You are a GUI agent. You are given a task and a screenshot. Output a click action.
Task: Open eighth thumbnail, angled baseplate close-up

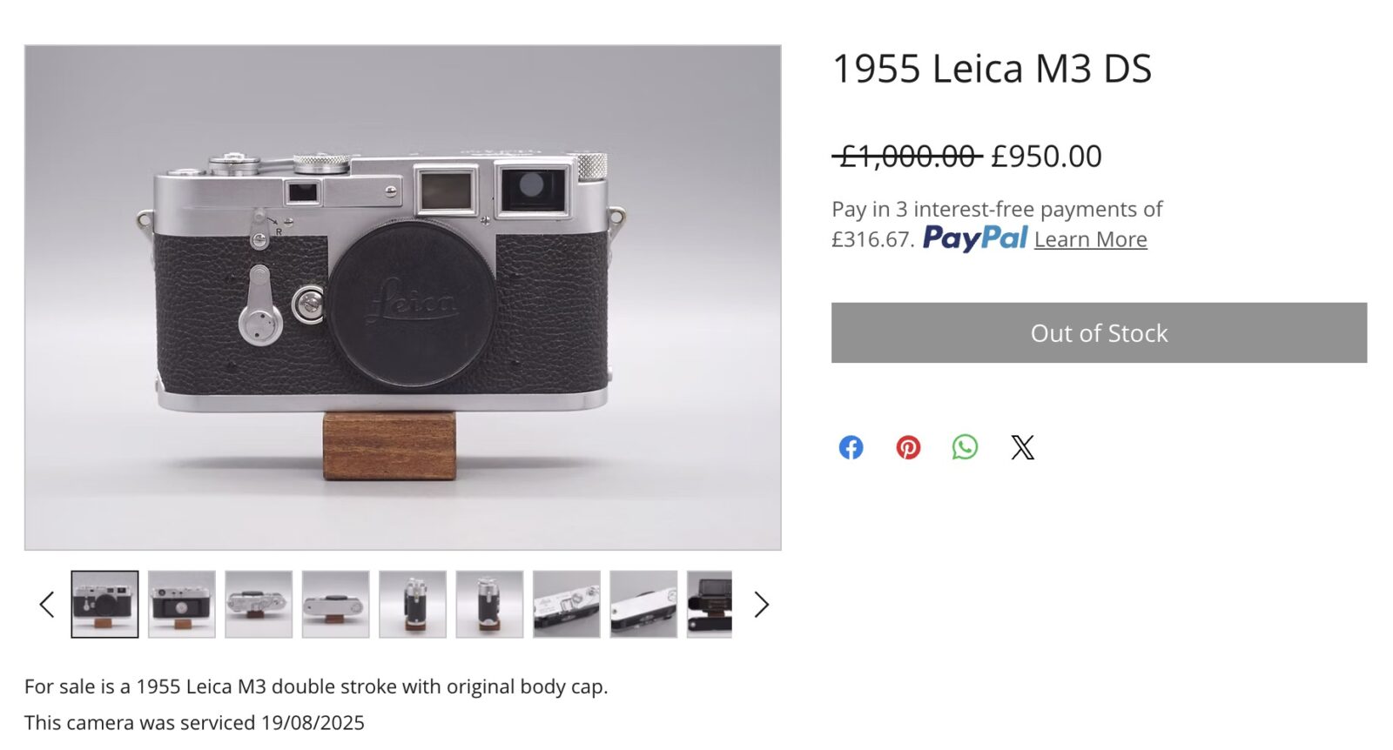(643, 605)
